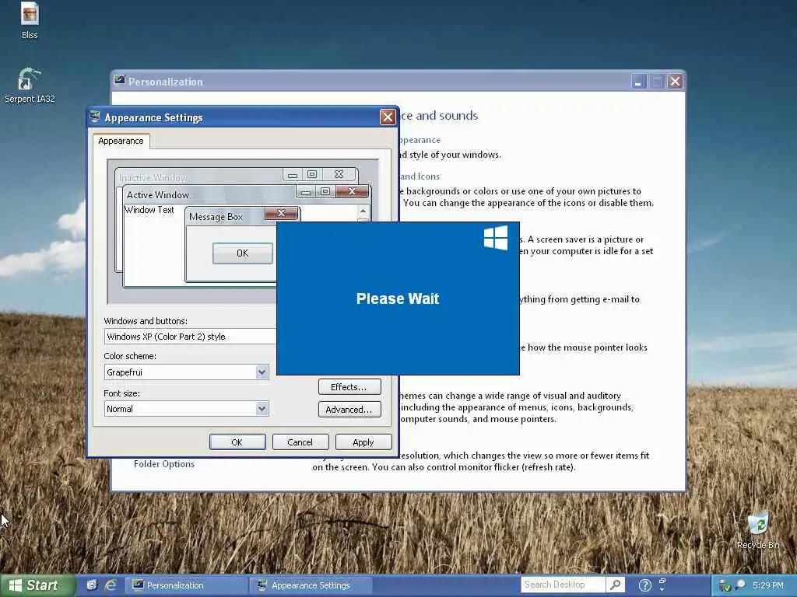Close the Appearance Settings dialog
The image size is (797, 597).
click(388, 117)
